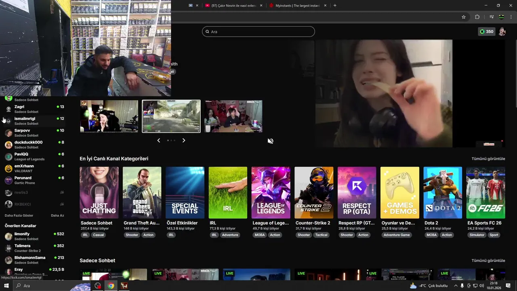Go to the next featured stream
The image size is (517, 291).
pyautogui.click(x=184, y=140)
